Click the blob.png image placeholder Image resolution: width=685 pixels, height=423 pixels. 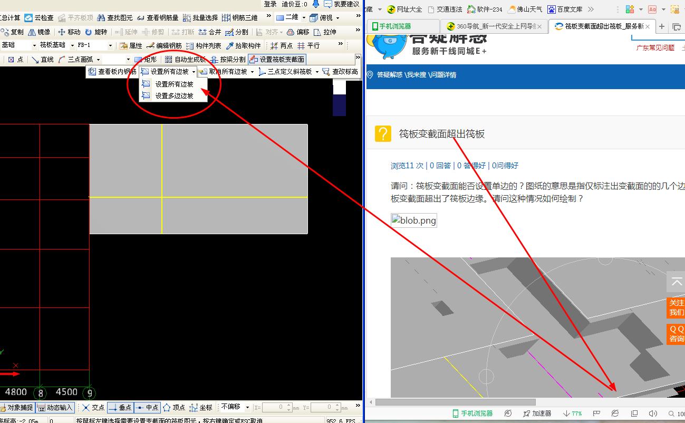(x=414, y=220)
